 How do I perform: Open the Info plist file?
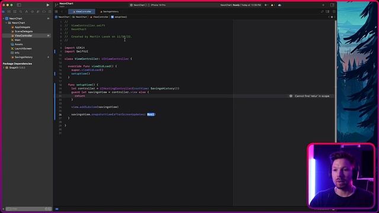coord(17,53)
